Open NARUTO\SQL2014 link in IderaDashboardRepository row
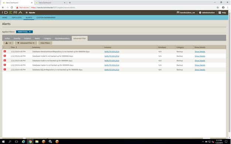Screen dimensions: 231x144 tap(112, 52)
